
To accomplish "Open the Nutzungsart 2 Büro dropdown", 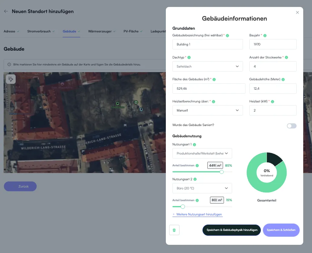I will point(202,188).
